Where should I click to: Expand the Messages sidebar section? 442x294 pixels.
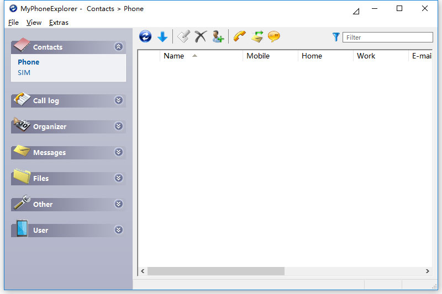pyautogui.click(x=118, y=152)
